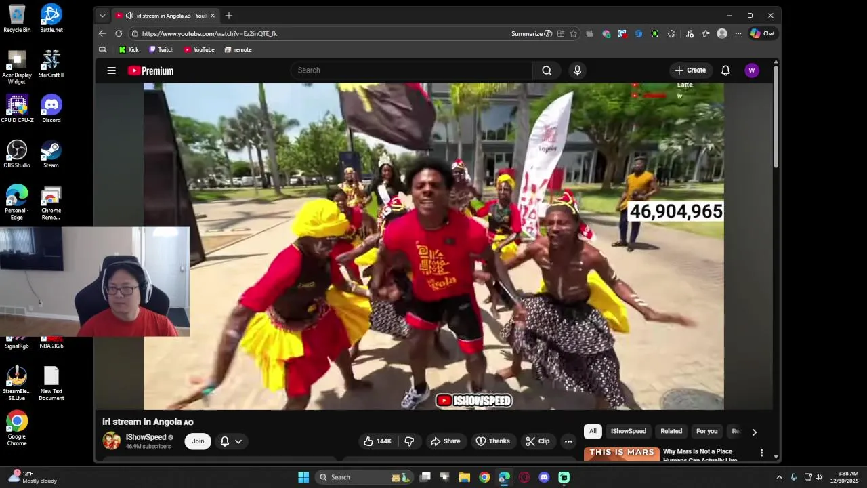The height and width of the screenshot is (488, 867).
Task: Select New Text Document desktop file
Action: [51, 384]
